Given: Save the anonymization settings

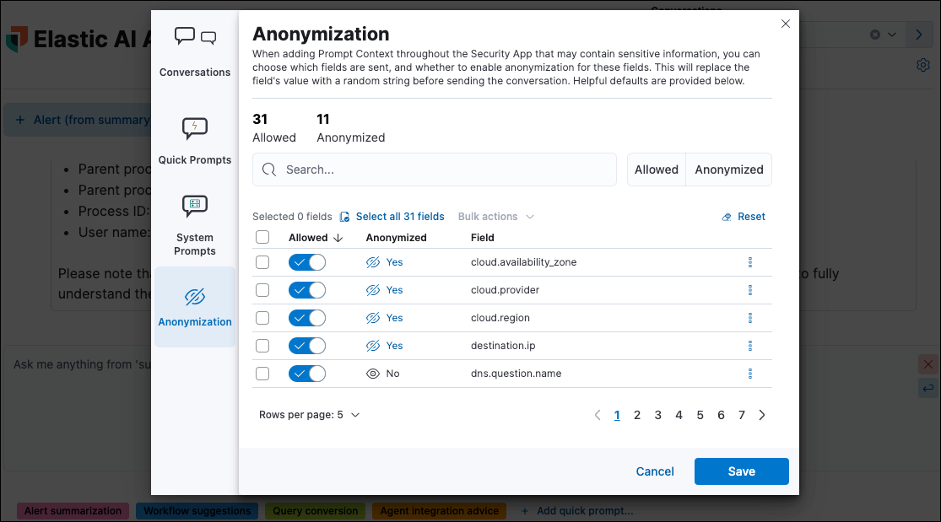Looking at the screenshot, I should [741, 471].
